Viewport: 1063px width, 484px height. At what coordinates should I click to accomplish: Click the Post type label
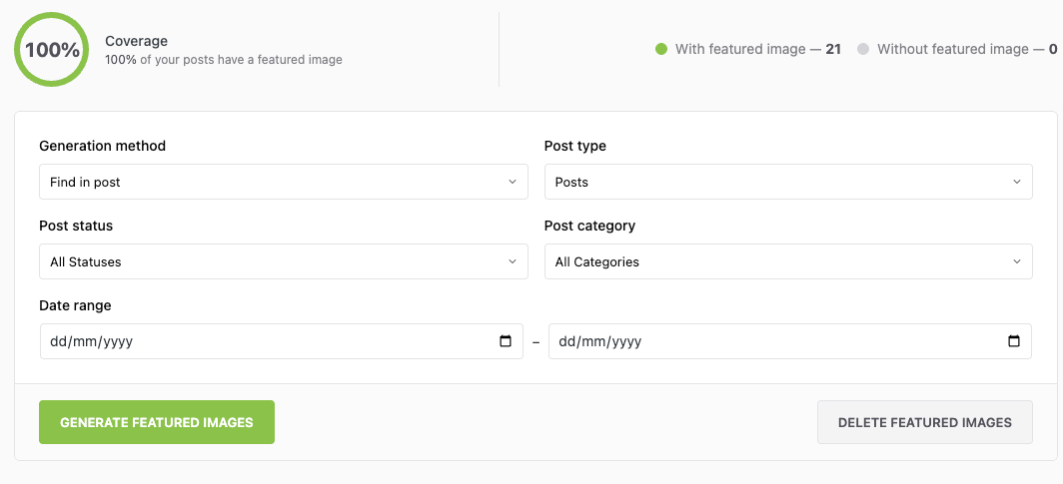click(x=575, y=146)
